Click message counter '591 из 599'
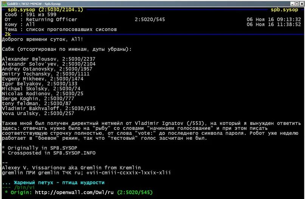This screenshot has height=199, width=305. click(41, 15)
